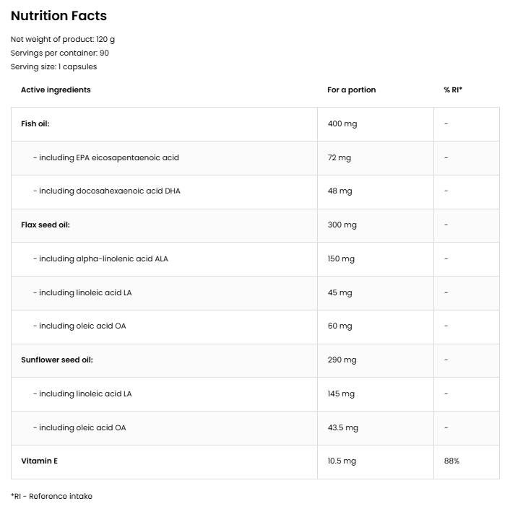Click the For a portion column header
The width and height of the screenshot is (510, 509).
point(351,90)
